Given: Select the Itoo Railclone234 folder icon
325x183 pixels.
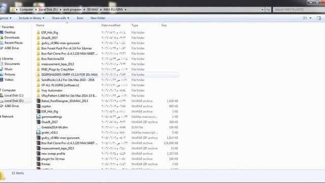Looking at the screenshot, I should click(39, 59).
